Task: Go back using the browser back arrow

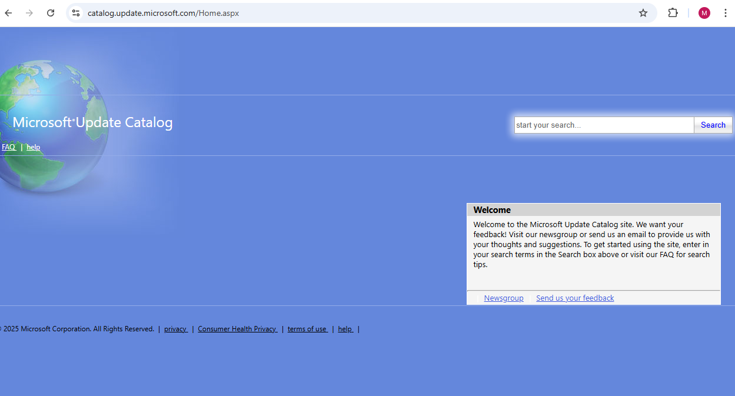Action: pyautogui.click(x=9, y=13)
